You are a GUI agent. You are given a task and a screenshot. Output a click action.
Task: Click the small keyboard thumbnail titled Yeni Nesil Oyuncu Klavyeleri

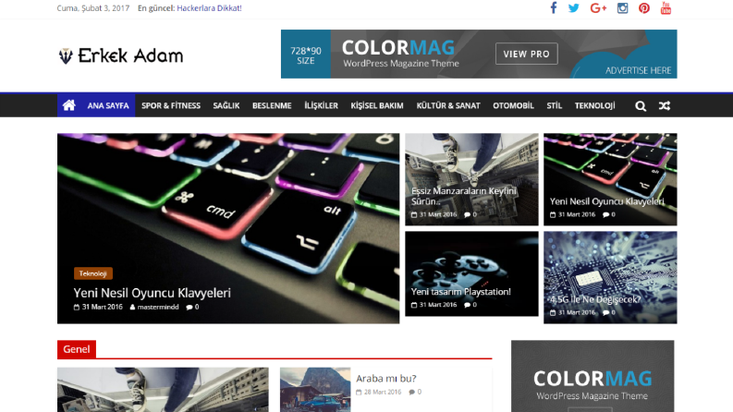(610, 179)
